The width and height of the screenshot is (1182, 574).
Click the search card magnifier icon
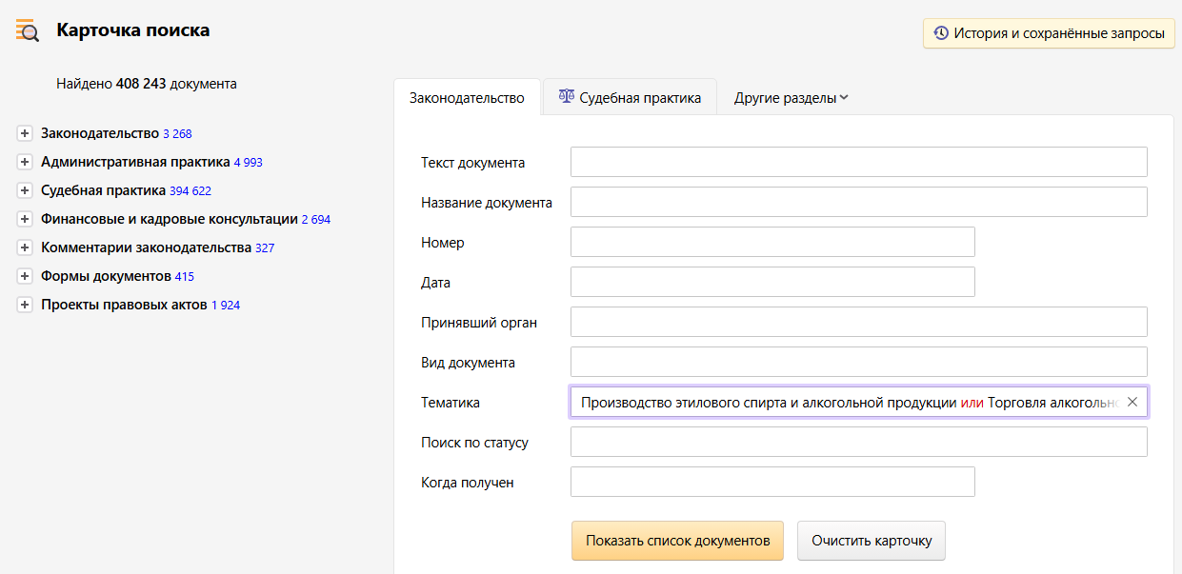(x=28, y=30)
